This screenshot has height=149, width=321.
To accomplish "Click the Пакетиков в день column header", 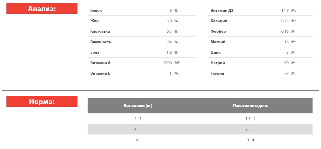I will coord(250,106).
